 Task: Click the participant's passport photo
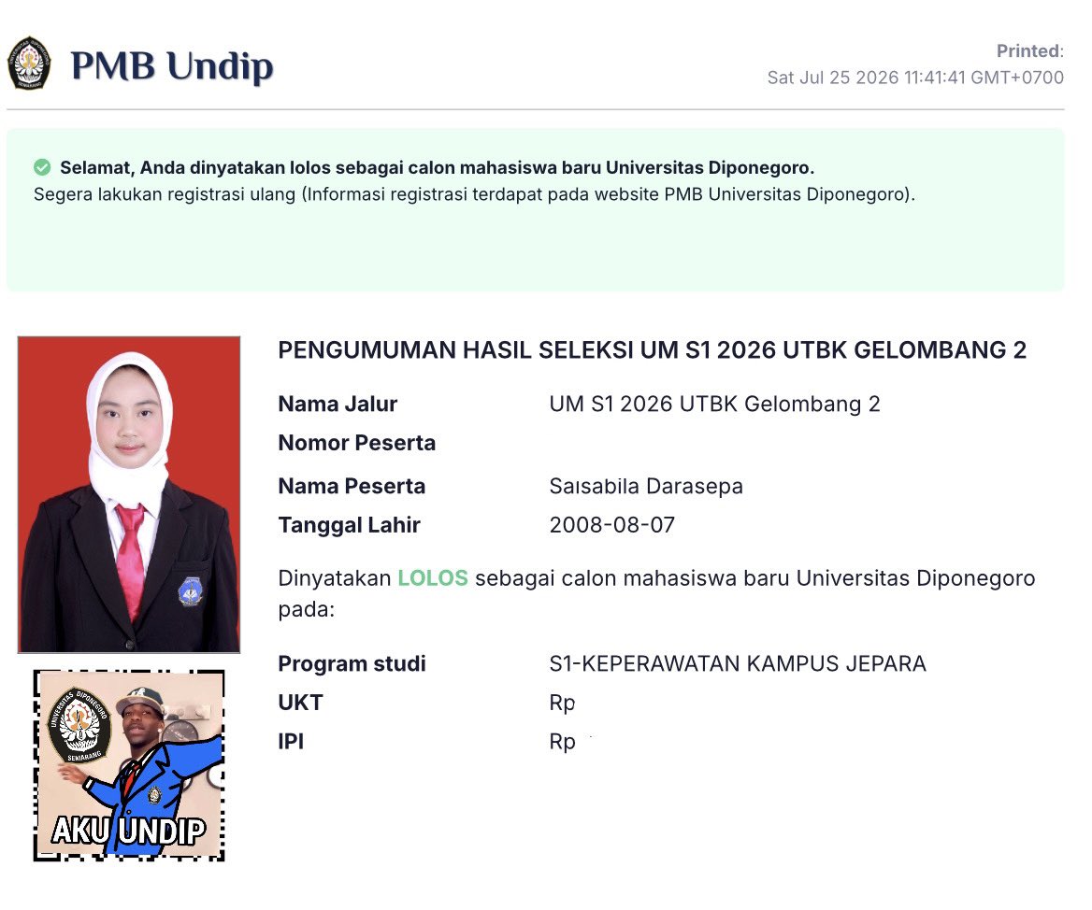[x=129, y=494]
